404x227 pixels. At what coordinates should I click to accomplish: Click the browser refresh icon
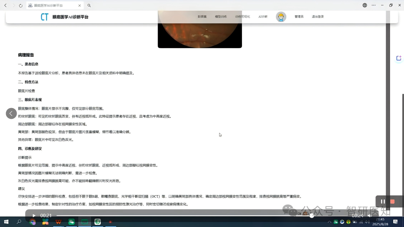(20, 5)
